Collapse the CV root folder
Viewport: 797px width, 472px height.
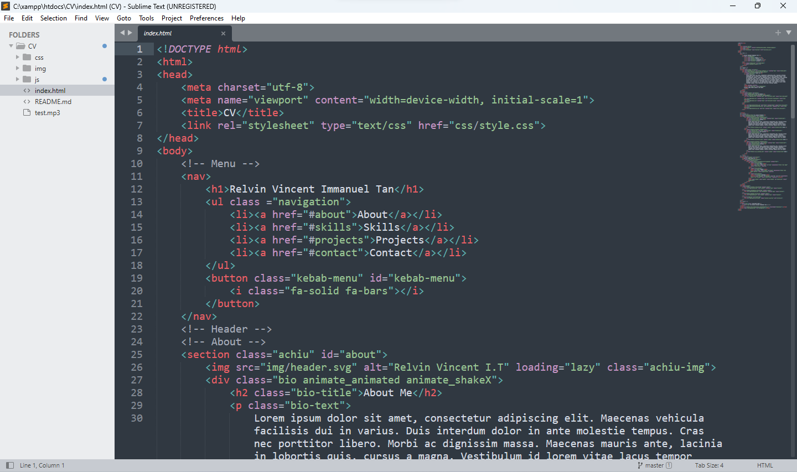point(11,46)
